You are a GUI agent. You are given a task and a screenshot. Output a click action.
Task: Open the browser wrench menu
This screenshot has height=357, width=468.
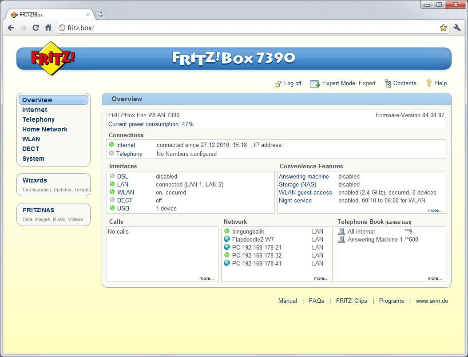pyautogui.click(x=457, y=28)
